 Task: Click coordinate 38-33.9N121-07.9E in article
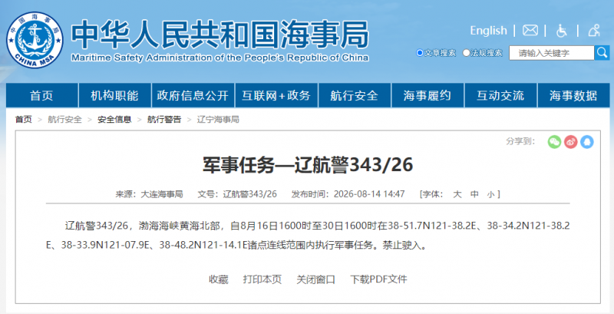pyautogui.click(x=105, y=246)
